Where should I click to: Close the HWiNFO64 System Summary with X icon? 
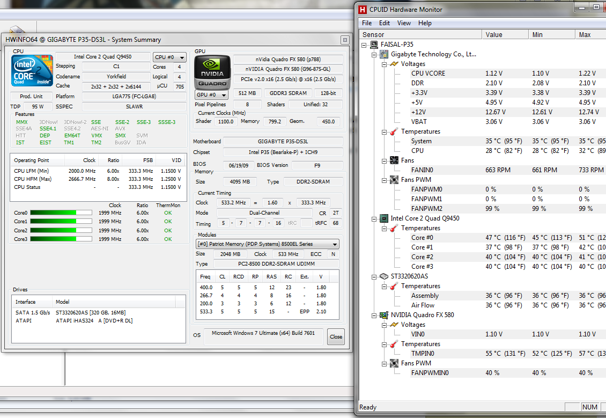[345, 40]
